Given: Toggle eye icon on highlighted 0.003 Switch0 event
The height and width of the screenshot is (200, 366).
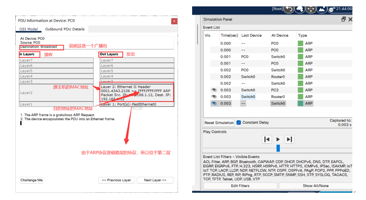Looking at the screenshot, I should 214,103.
